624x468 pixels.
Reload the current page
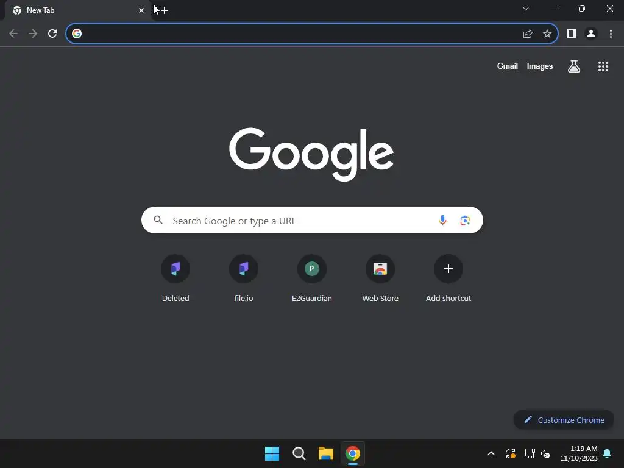pyautogui.click(x=52, y=34)
